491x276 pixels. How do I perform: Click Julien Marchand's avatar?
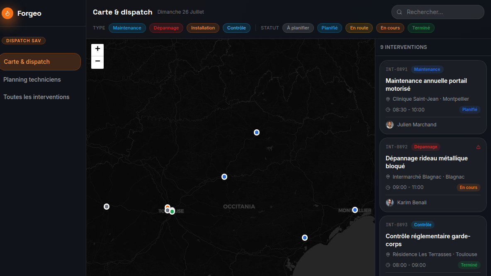click(x=390, y=125)
